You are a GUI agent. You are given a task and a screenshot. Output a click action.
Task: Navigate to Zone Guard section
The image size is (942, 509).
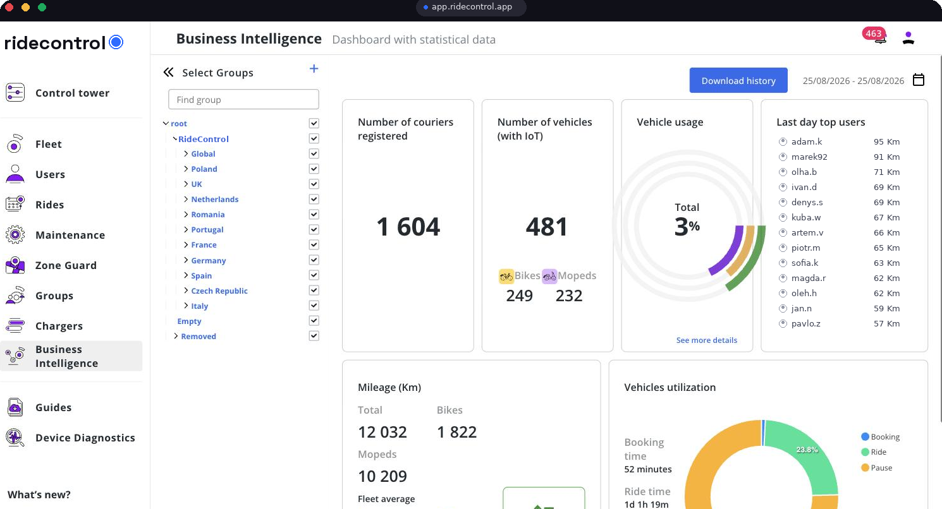click(x=66, y=265)
